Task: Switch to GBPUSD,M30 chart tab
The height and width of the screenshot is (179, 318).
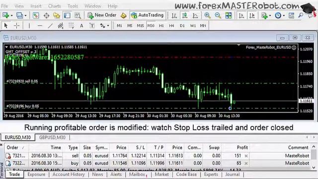Action: pyautogui.click(x=52, y=137)
